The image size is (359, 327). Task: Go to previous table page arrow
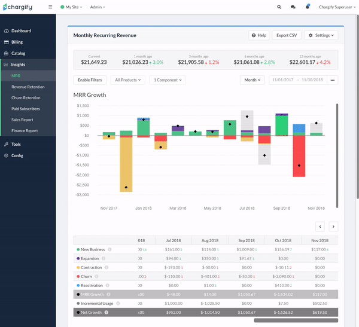pos(320,227)
